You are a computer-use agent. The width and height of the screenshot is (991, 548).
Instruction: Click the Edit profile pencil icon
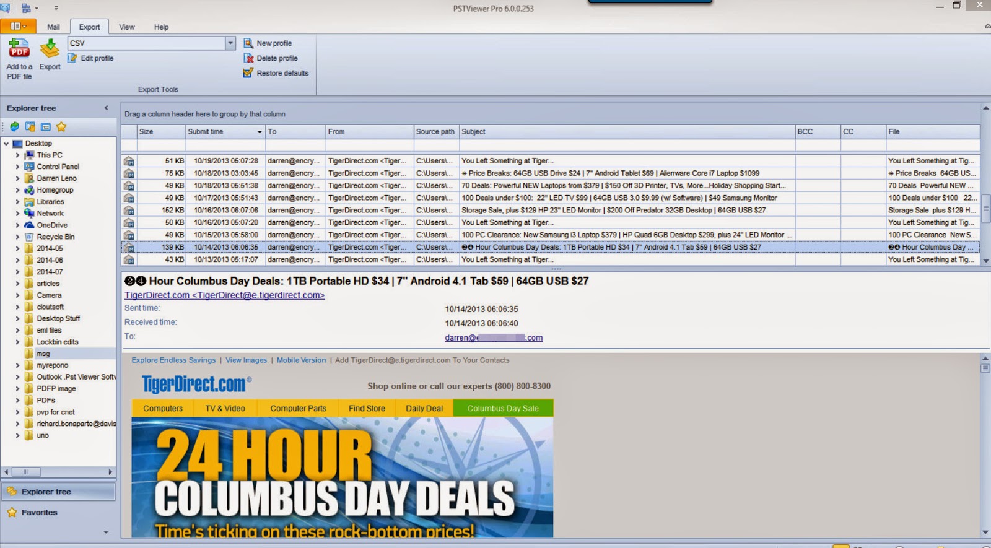[x=72, y=58]
